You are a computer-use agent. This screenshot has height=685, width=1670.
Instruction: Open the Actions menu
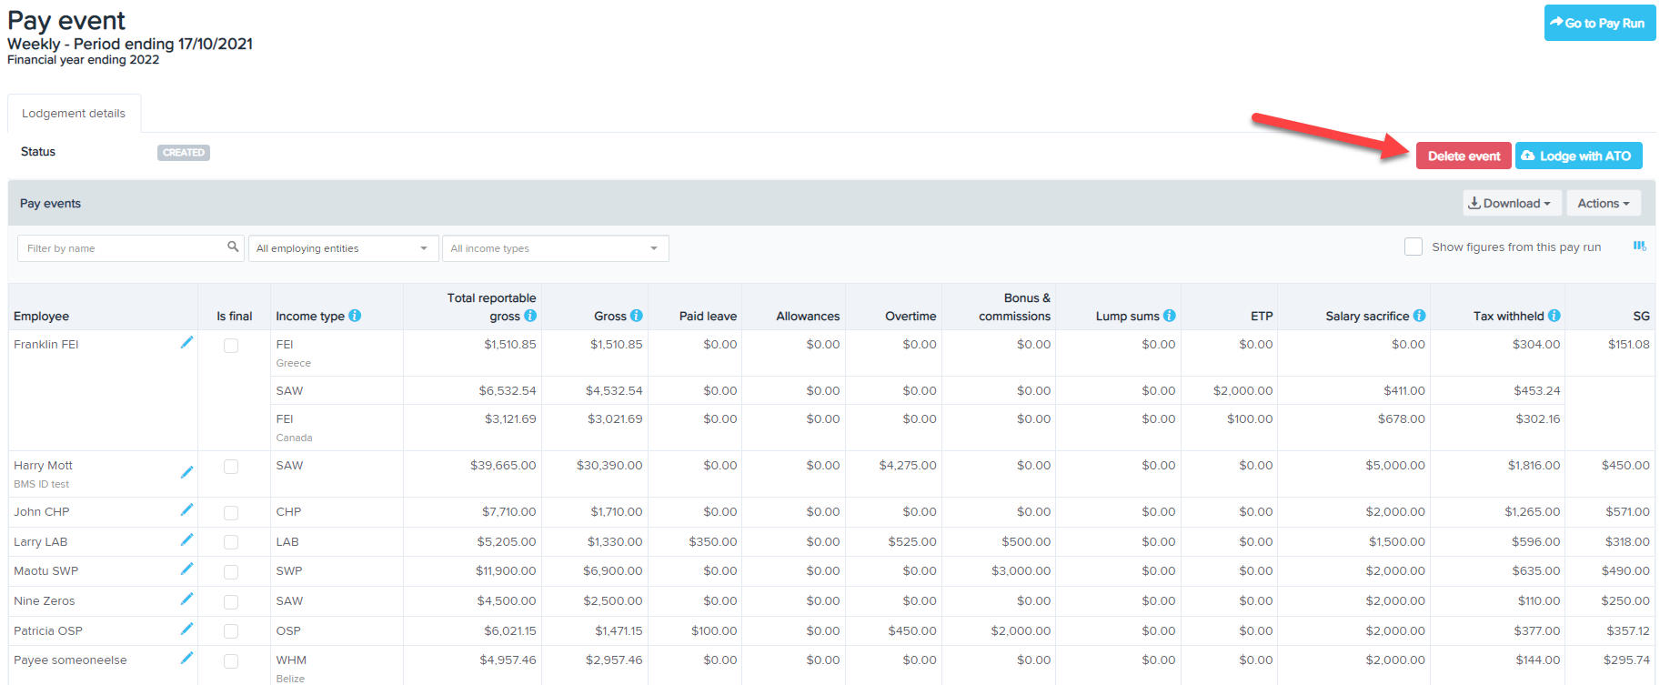point(1603,203)
